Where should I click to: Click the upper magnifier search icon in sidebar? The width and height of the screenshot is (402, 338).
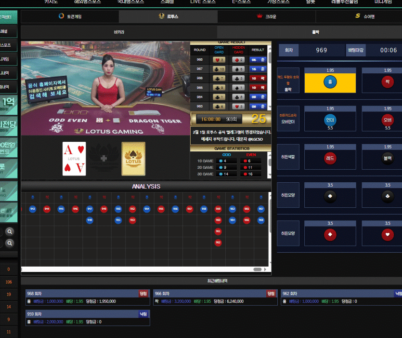tap(10, 232)
